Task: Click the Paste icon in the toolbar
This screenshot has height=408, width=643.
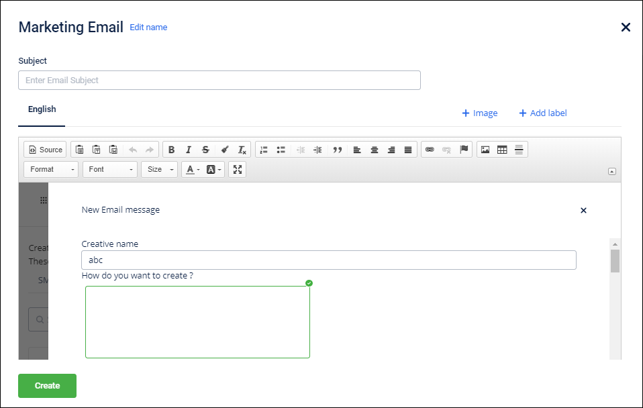Action: pos(80,150)
